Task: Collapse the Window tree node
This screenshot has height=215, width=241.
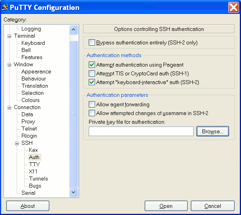Action: coord(10,65)
